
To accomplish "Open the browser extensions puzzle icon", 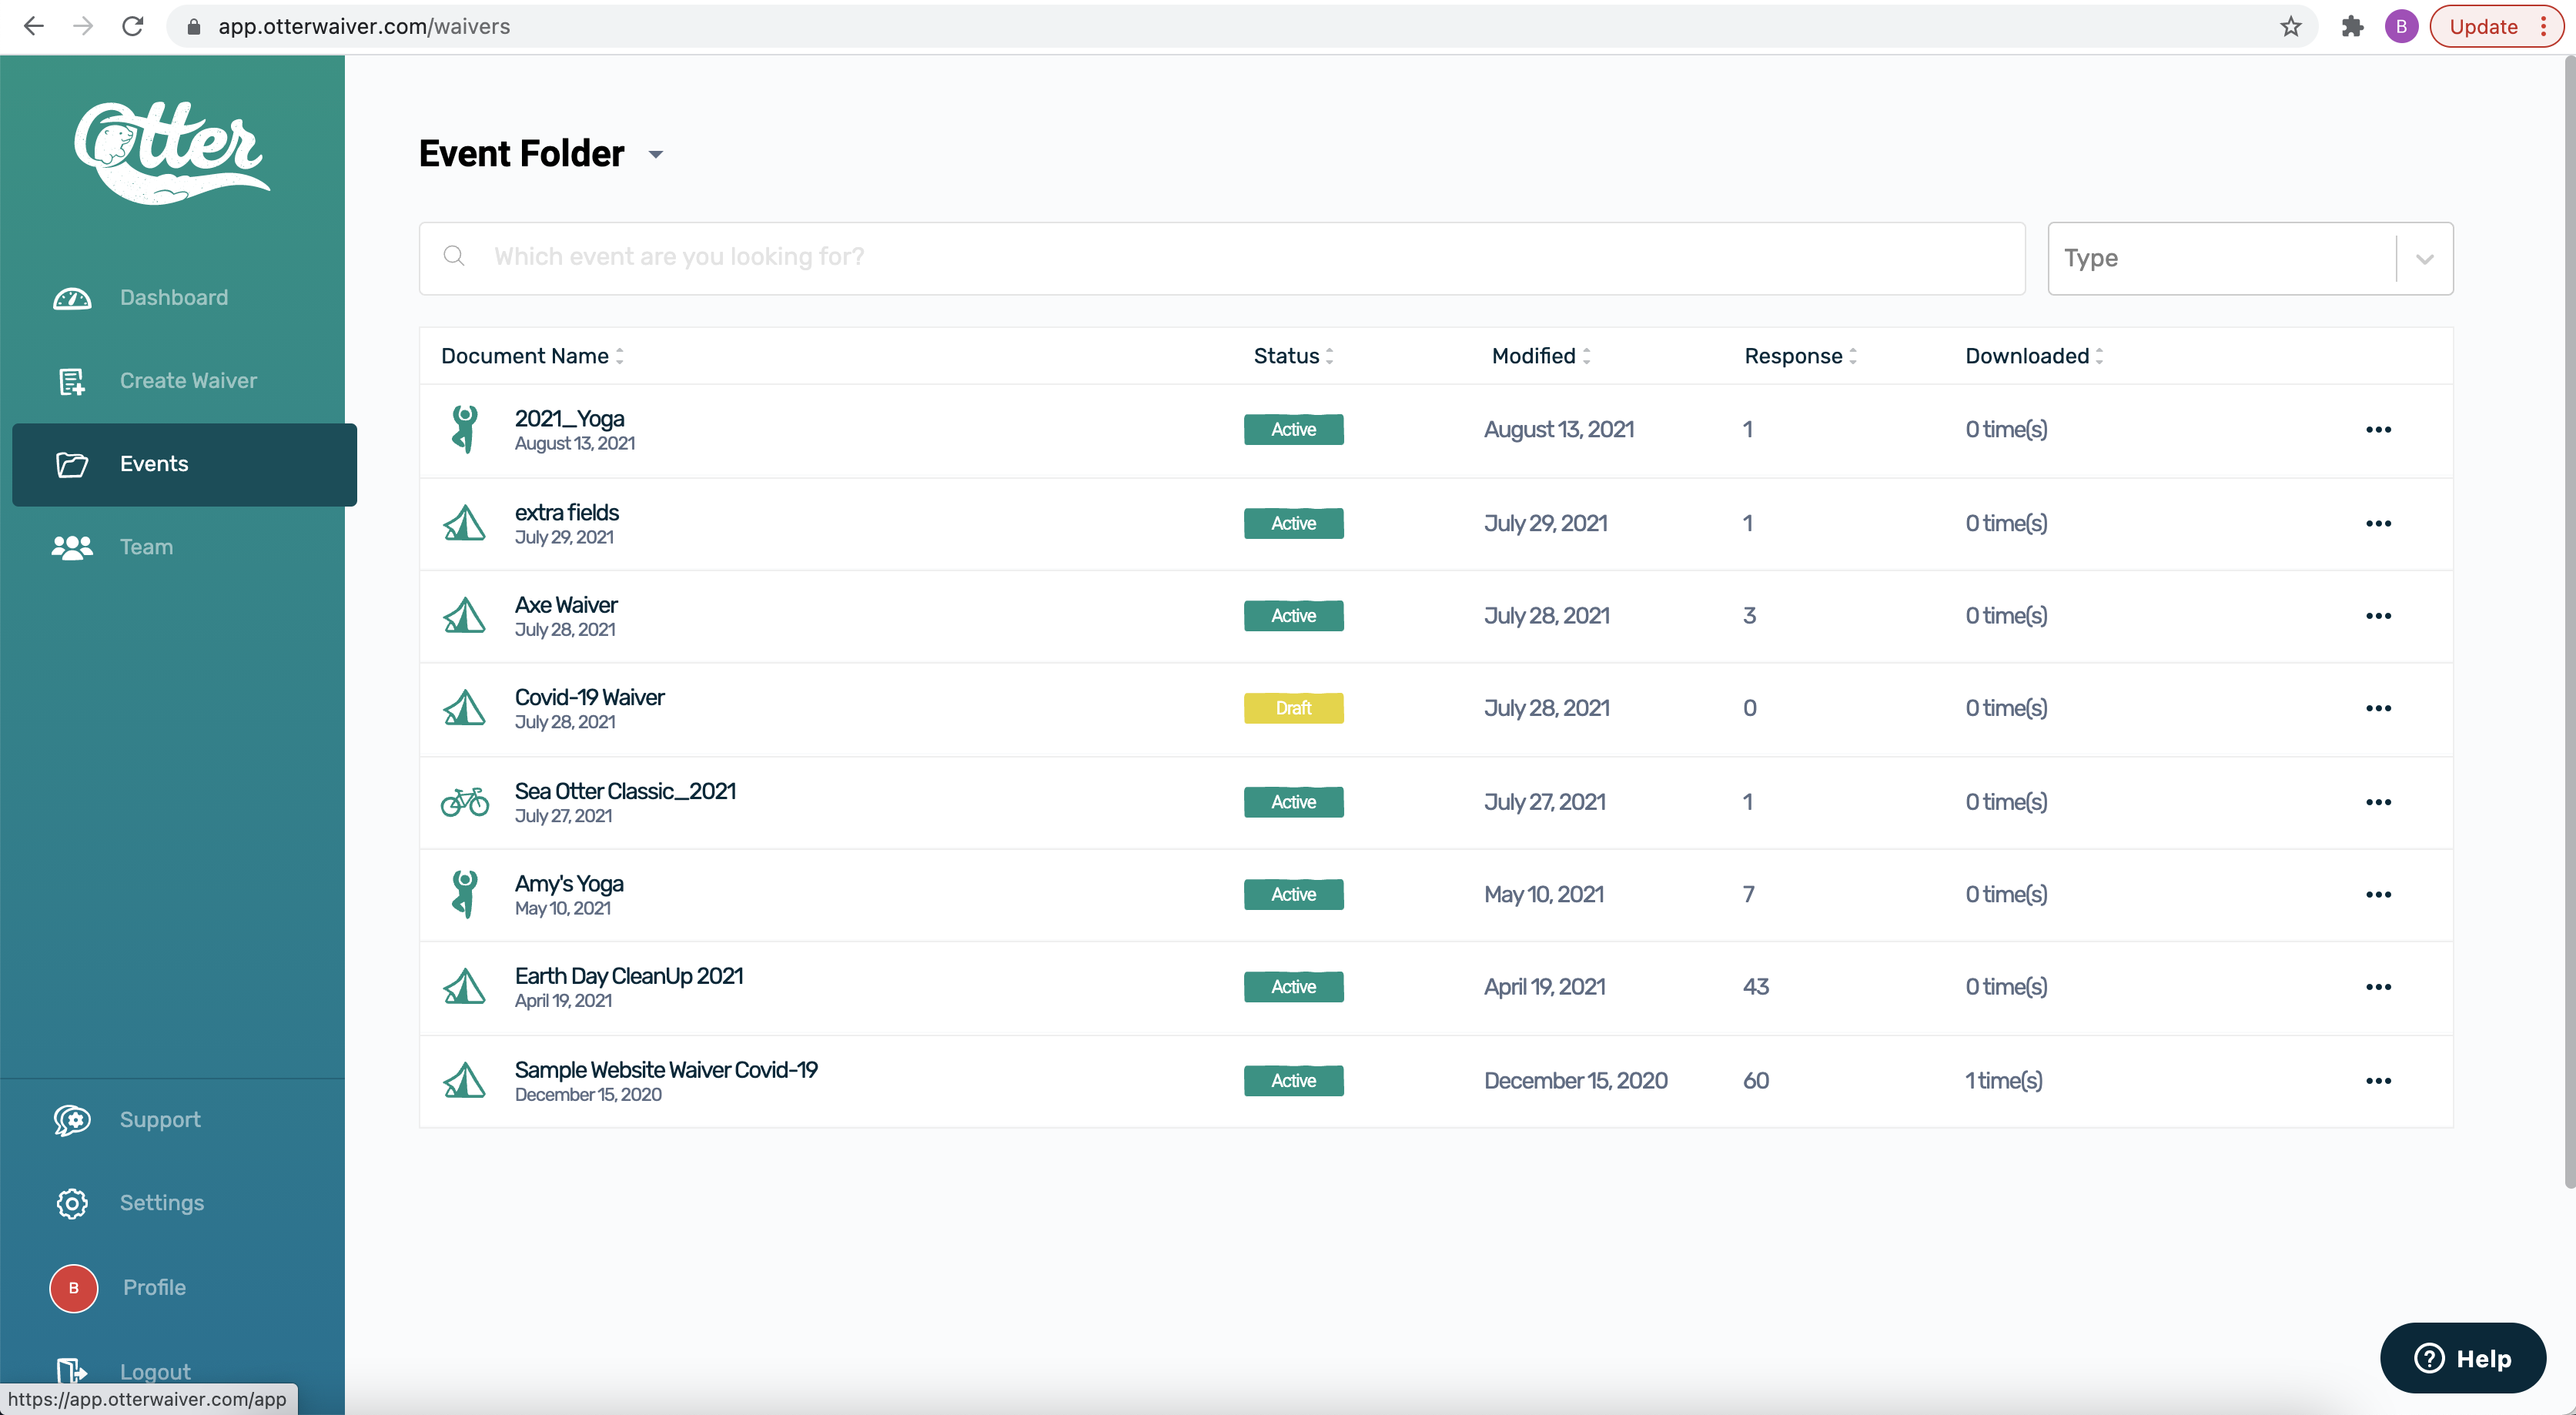I will 2352,27.
